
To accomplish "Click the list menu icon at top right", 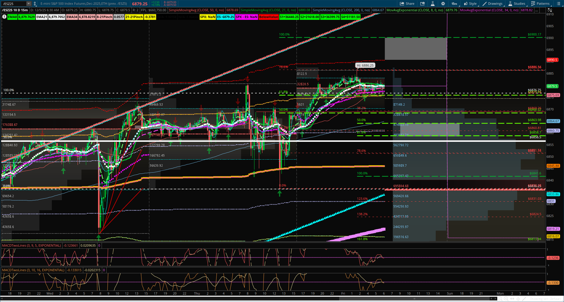I will [x=558, y=4].
